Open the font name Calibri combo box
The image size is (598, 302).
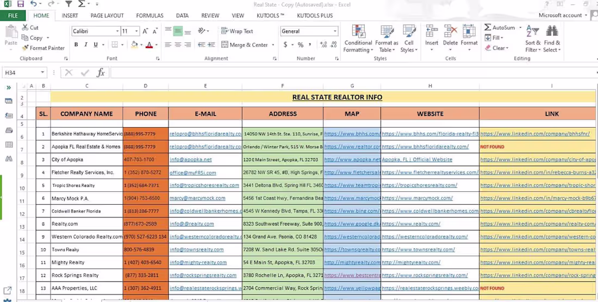(x=96, y=31)
